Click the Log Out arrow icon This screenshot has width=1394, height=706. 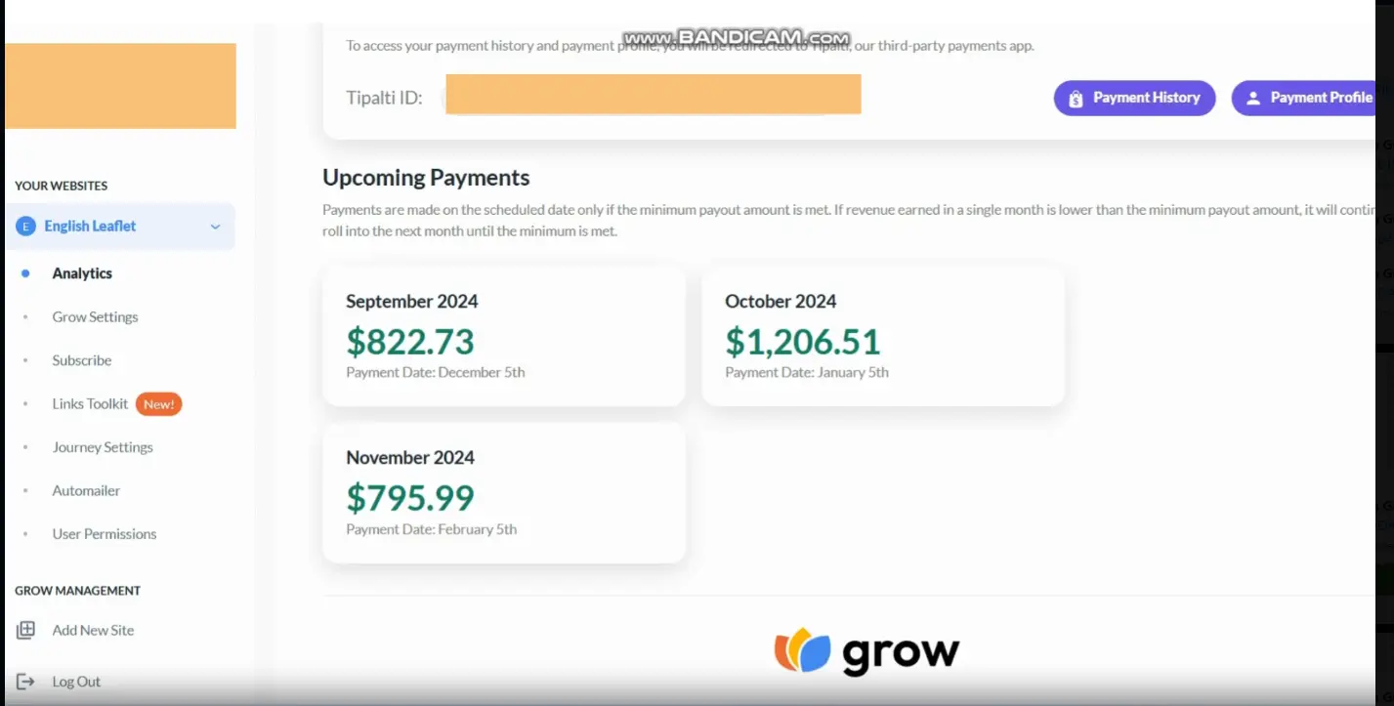[25, 682]
